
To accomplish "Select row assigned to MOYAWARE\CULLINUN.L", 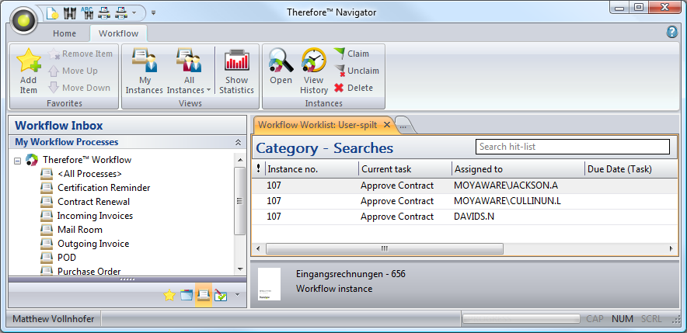I will 465,201.
